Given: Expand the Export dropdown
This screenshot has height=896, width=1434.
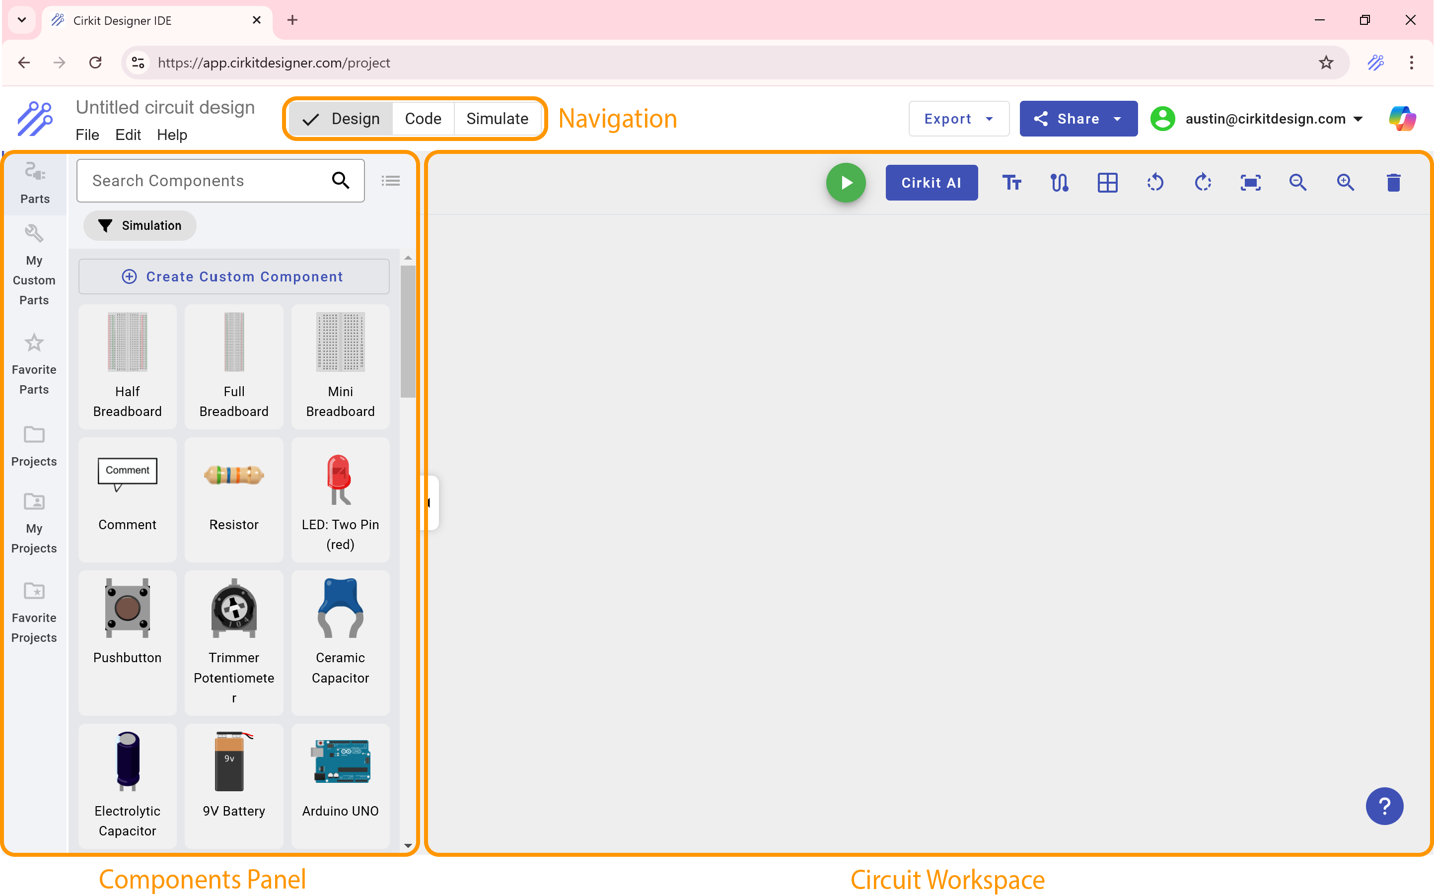Looking at the screenshot, I should pyautogui.click(x=958, y=119).
